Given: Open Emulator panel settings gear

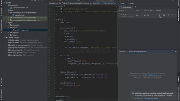Looking at the screenshot, I should (172, 51).
